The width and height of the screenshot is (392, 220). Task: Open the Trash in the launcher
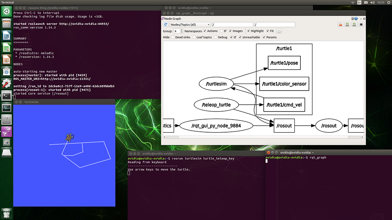(7, 213)
